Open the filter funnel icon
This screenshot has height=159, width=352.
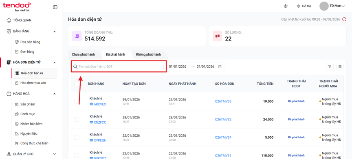(330, 67)
